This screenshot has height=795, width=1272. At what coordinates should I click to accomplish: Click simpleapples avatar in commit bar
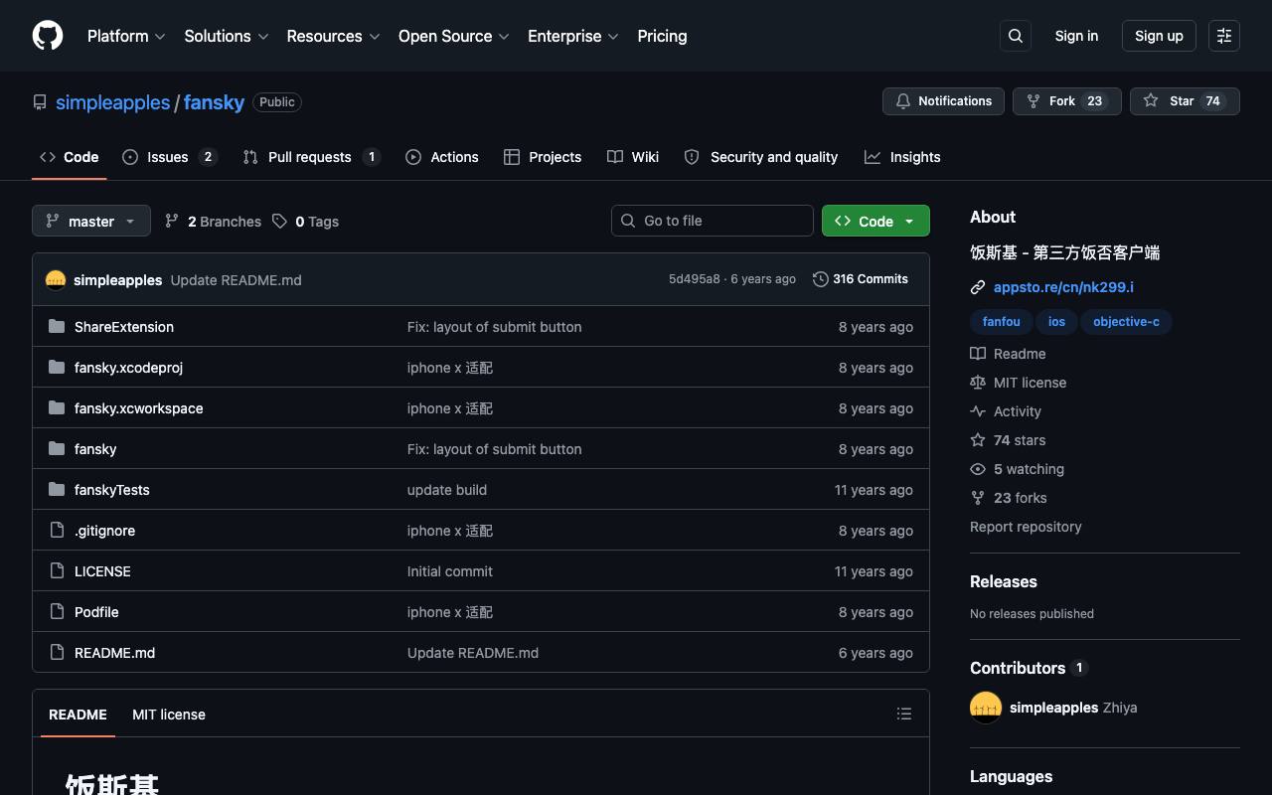pyautogui.click(x=56, y=280)
